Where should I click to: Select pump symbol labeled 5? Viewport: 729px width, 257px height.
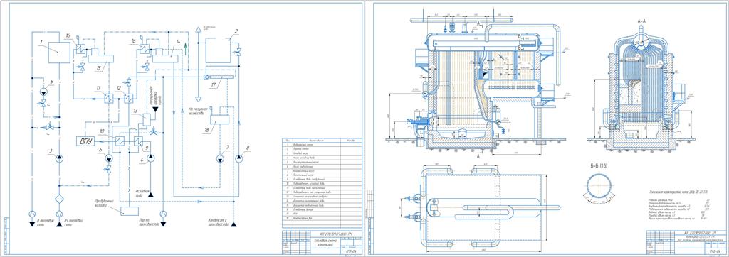click(x=43, y=91)
